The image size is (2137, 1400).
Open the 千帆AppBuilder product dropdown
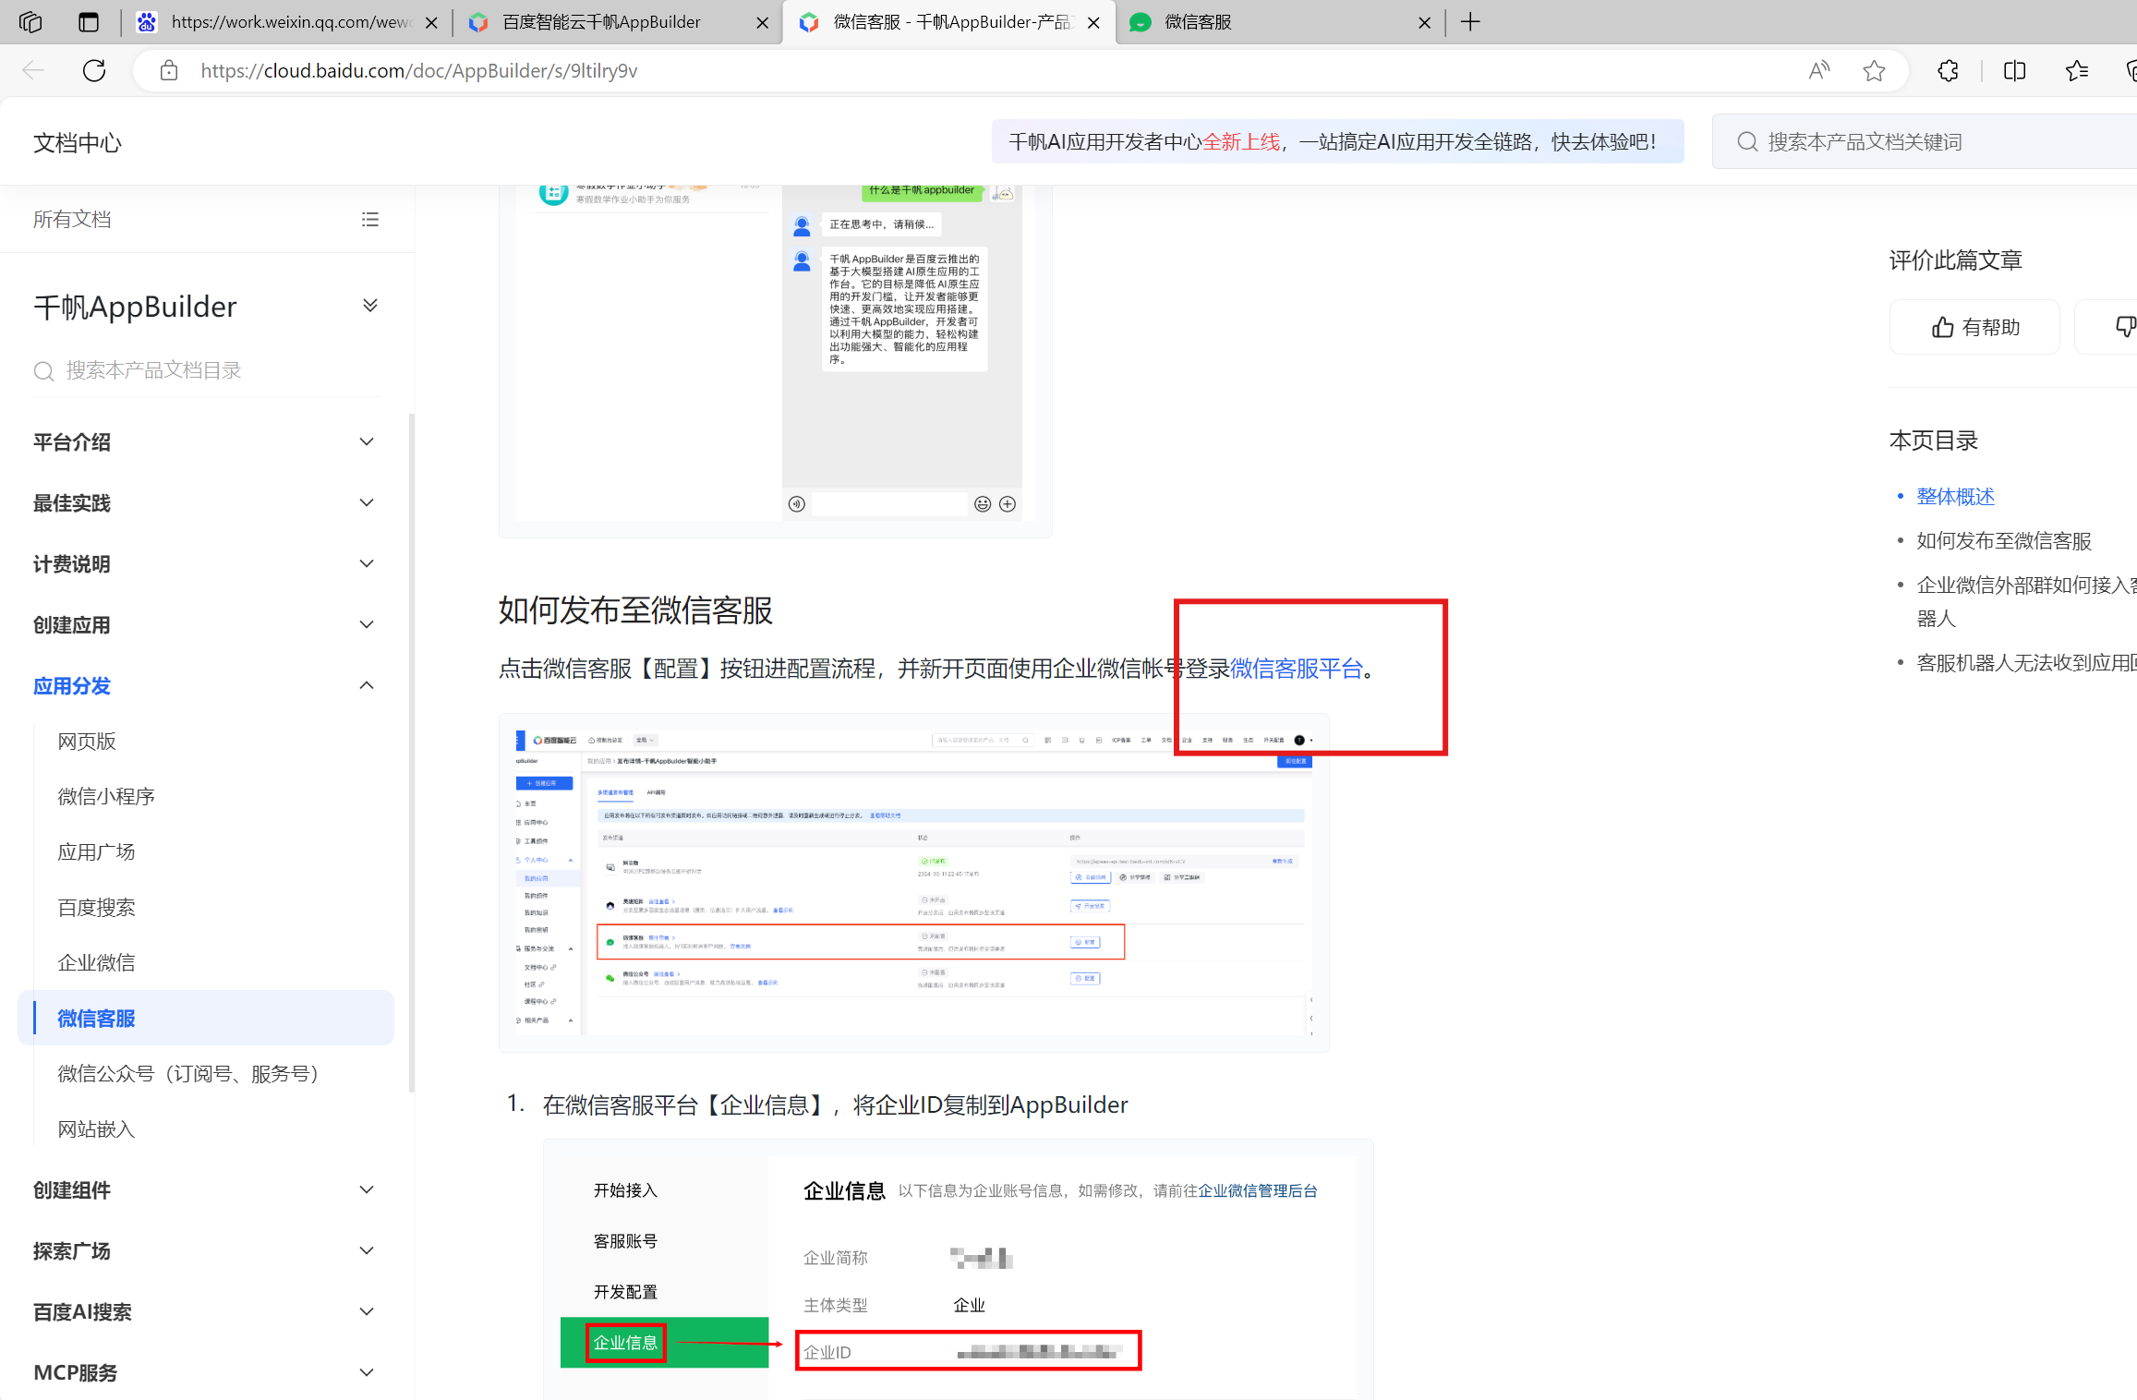click(x=370, y=307)
